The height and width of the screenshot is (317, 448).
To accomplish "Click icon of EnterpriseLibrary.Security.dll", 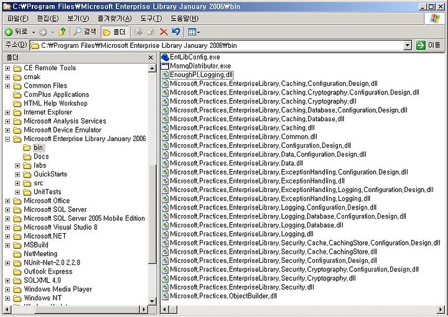I will (165, 287).
